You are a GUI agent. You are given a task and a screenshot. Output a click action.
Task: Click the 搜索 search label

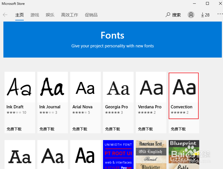(x=177, y=15)
